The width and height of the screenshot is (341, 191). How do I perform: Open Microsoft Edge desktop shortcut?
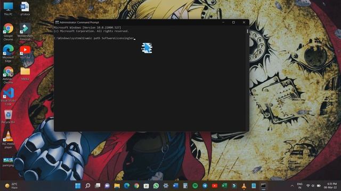pyautogui.click(x=9, y=54)
